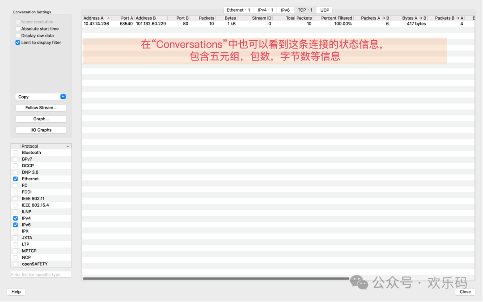Disable Limit to display filter
Image resolution: width=483 pixels, height=302 pixels.
pos(17,43)
